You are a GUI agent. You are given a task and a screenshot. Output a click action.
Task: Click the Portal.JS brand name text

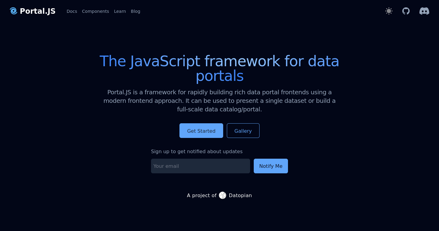click(38, 11)
